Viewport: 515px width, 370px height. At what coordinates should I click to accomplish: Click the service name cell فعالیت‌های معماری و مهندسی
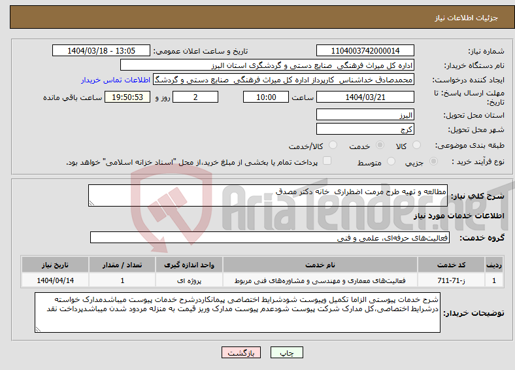320,280
